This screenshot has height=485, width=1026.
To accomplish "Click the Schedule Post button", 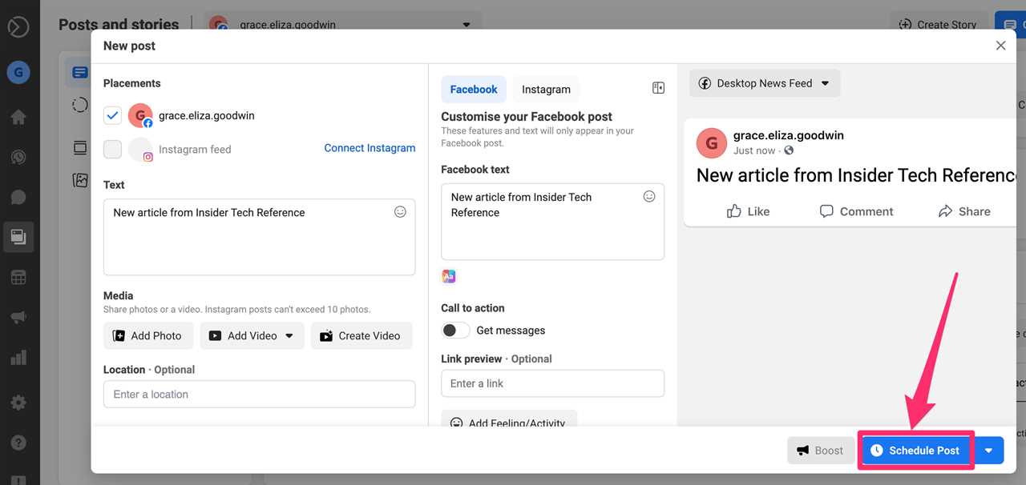I will [915, 450].
